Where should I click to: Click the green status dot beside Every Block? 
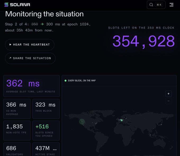click(65, 81)
